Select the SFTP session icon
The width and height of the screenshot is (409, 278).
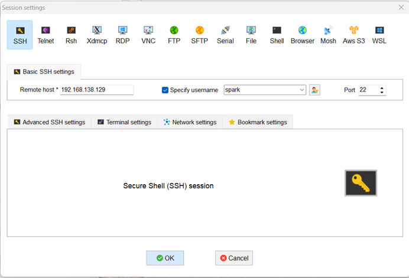tap(200, 35)
